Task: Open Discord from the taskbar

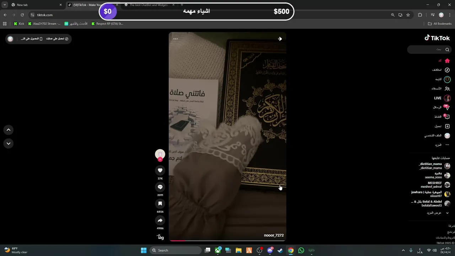Action: pos(270,250)
